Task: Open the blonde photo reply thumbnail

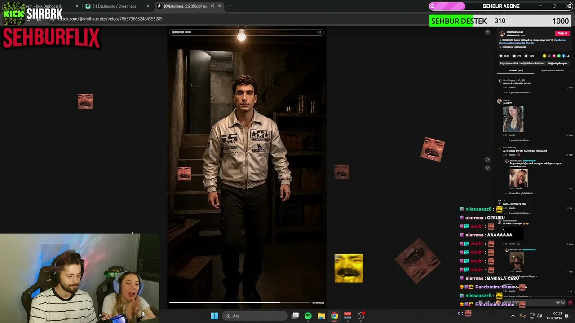Action: tap(518, 178)
